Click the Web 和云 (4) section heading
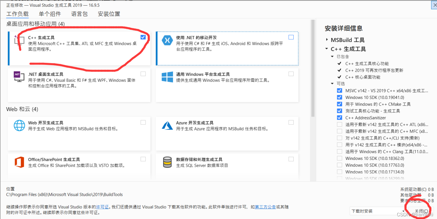This screenshot has height=219, width=437. pyautogui.click(x=22, y=109)
